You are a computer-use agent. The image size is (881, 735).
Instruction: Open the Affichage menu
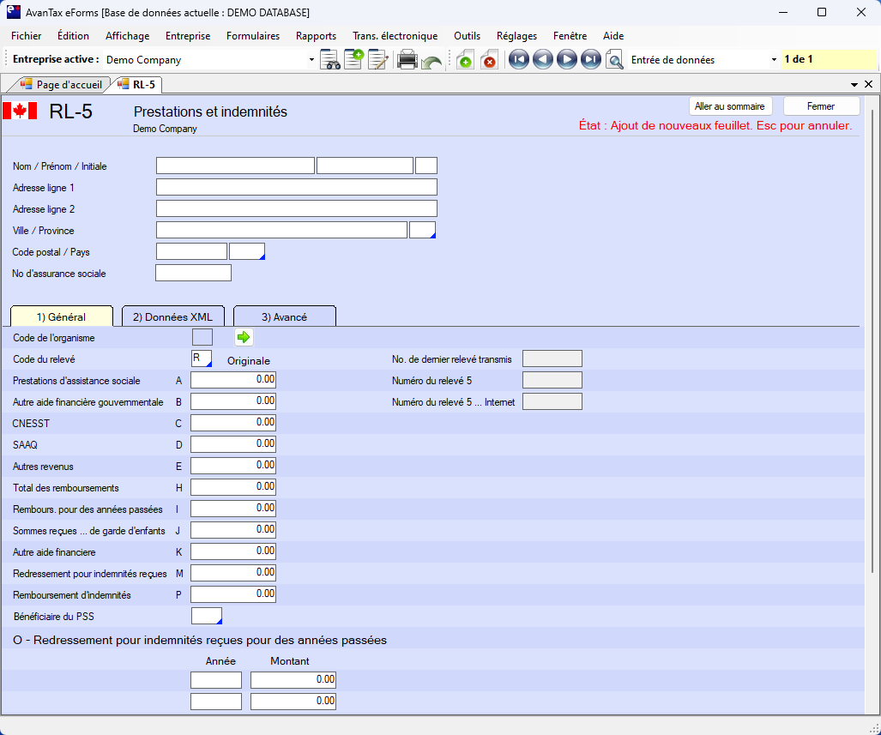click(x=128, y=36)
